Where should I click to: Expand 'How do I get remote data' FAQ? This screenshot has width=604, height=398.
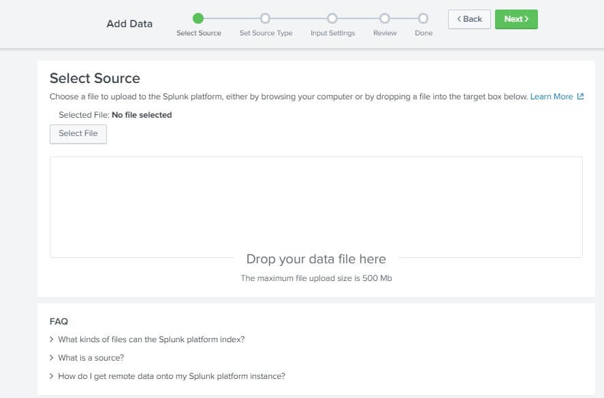point(168,376)
